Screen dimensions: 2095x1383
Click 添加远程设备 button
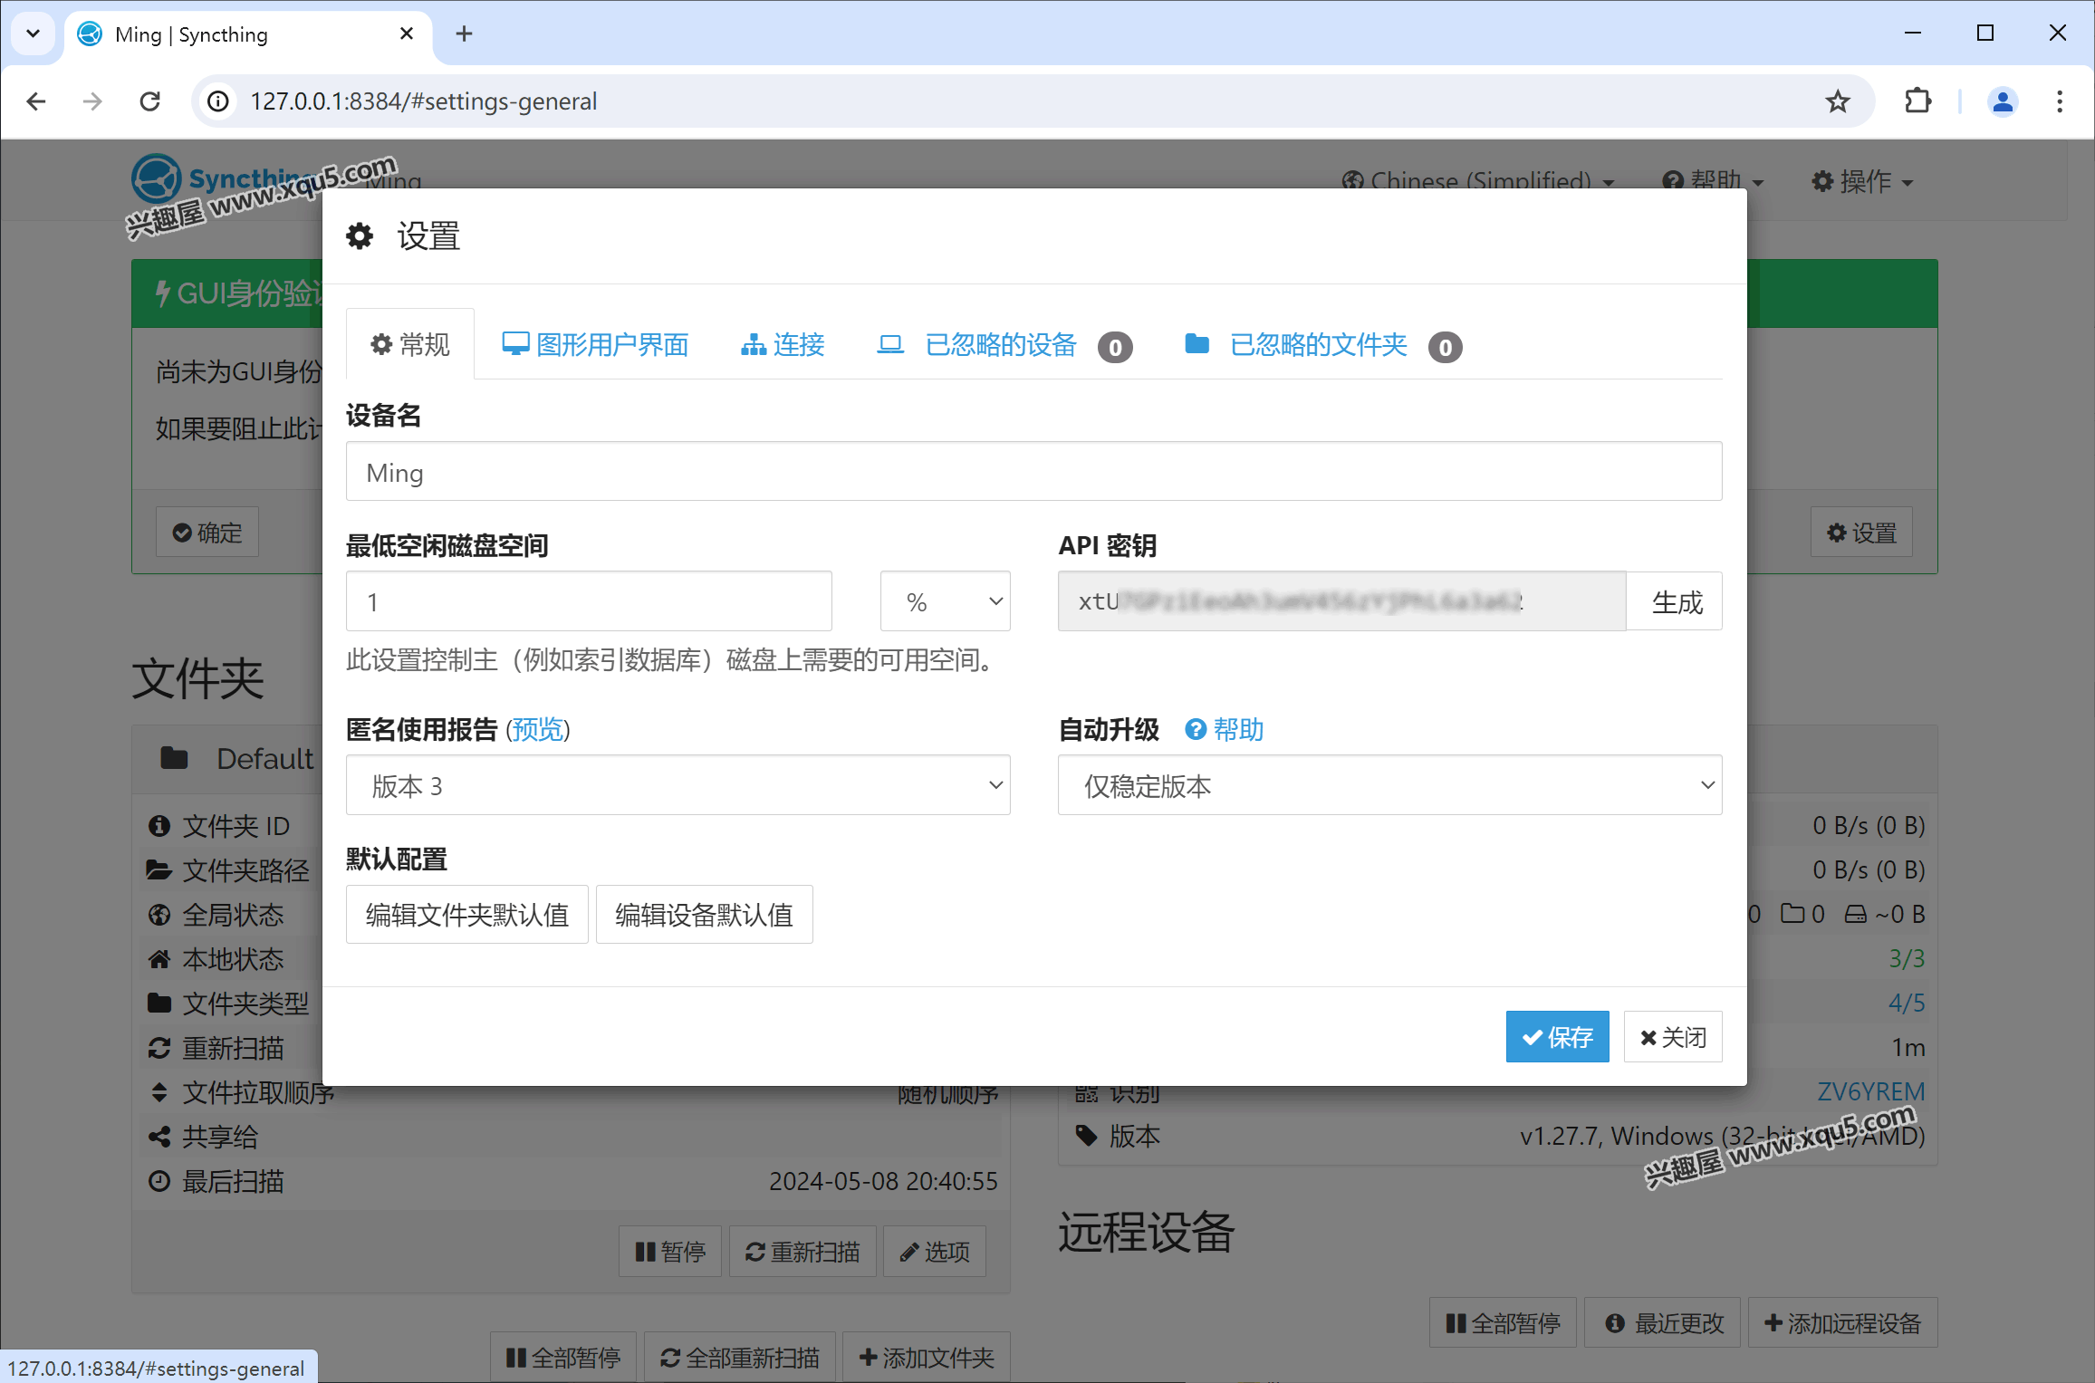[1842, 1323]
